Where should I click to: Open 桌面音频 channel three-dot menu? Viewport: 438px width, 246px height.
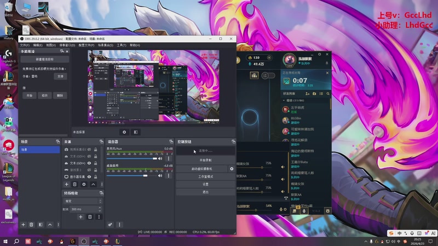tap(169, 175)
